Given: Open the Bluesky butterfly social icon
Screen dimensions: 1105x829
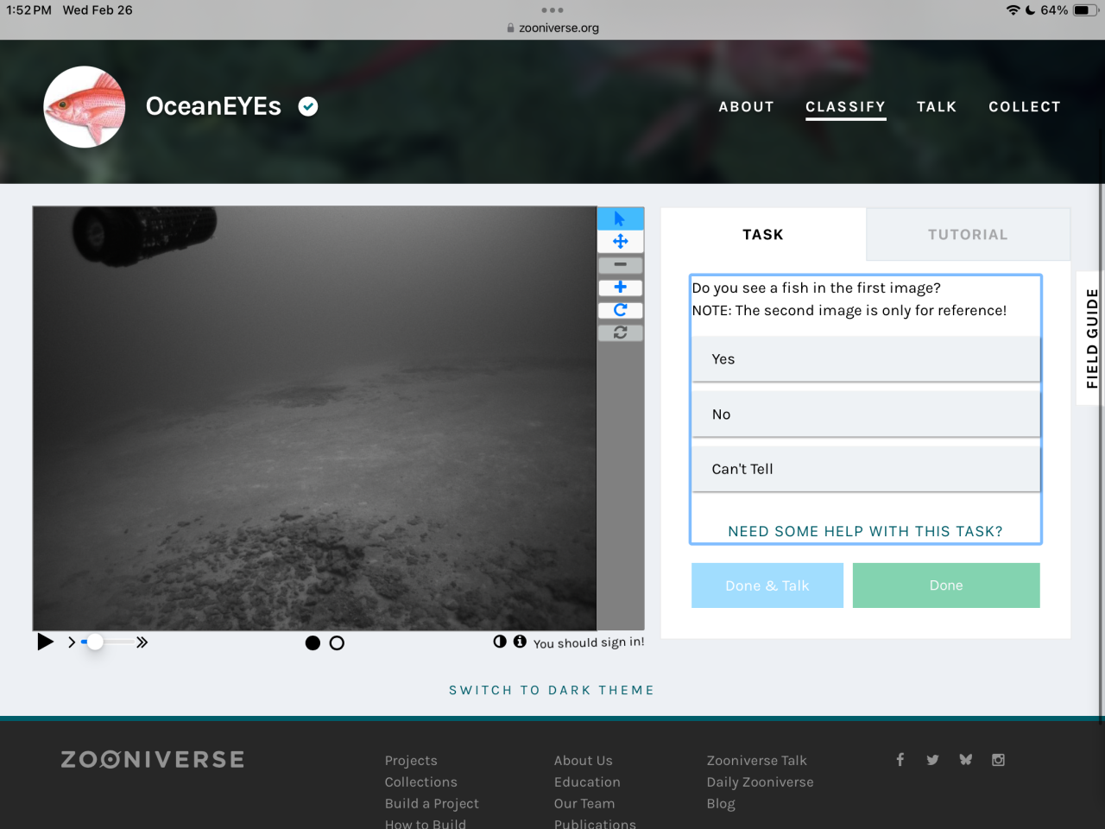Looking at the screenshot, I should (x=965, y=760).
